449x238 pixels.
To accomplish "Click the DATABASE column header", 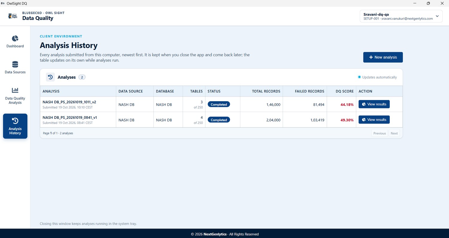I will point(165,91).
